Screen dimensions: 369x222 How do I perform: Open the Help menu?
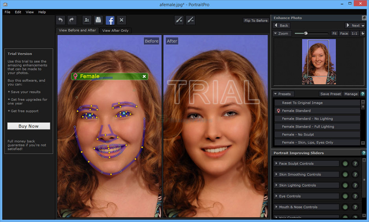42,12
